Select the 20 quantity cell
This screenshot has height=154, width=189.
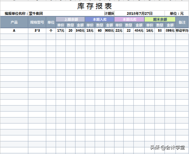(70, 31)
